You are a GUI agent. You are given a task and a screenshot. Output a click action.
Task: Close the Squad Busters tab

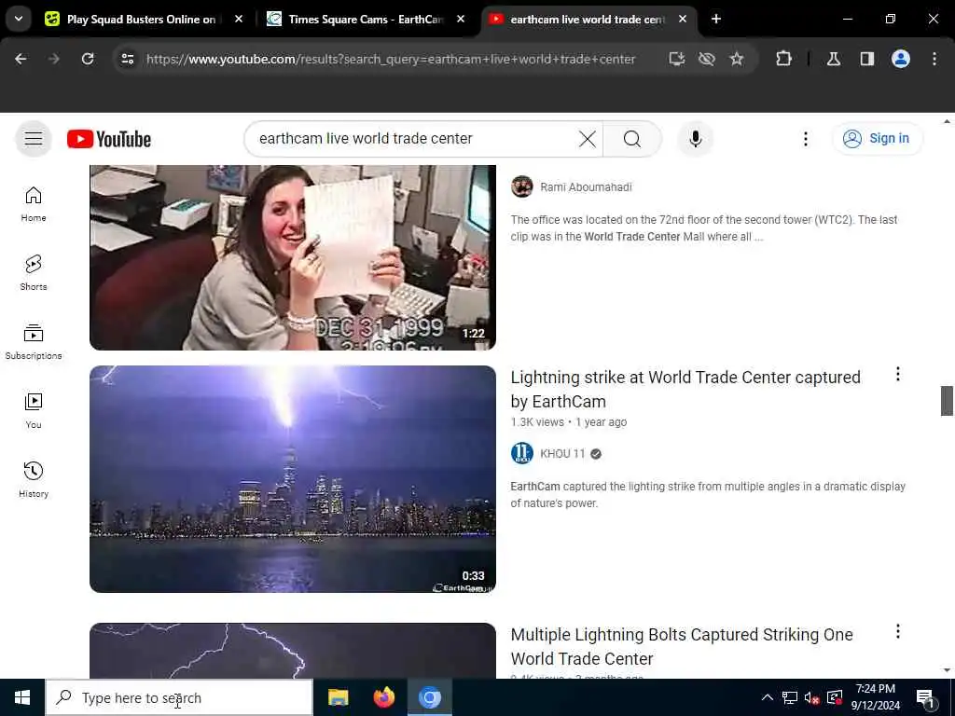pyautogui.click(x=239, y=20)
